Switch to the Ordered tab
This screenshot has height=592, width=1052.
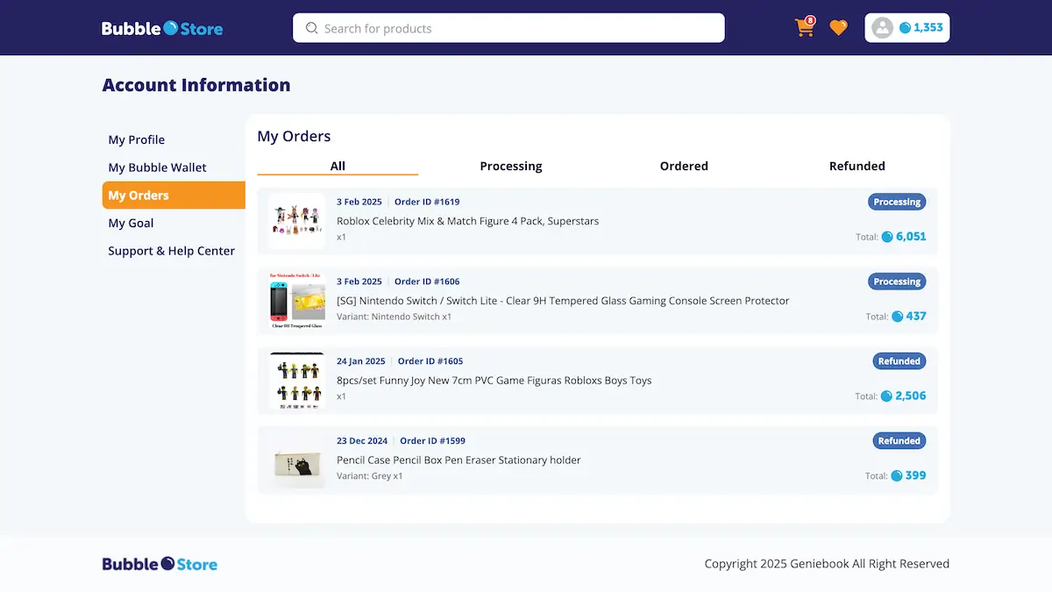point(684,166)
